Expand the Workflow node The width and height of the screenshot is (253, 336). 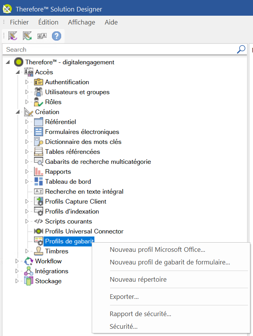click(x=17, y=261)
